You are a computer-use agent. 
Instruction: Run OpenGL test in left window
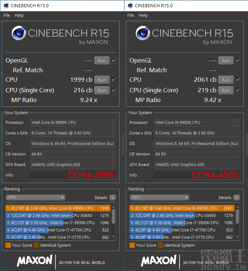click(102, 61)
